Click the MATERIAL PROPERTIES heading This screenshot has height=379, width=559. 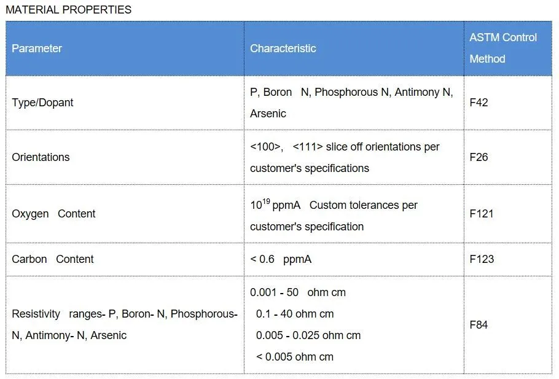[x=68, y=10]
